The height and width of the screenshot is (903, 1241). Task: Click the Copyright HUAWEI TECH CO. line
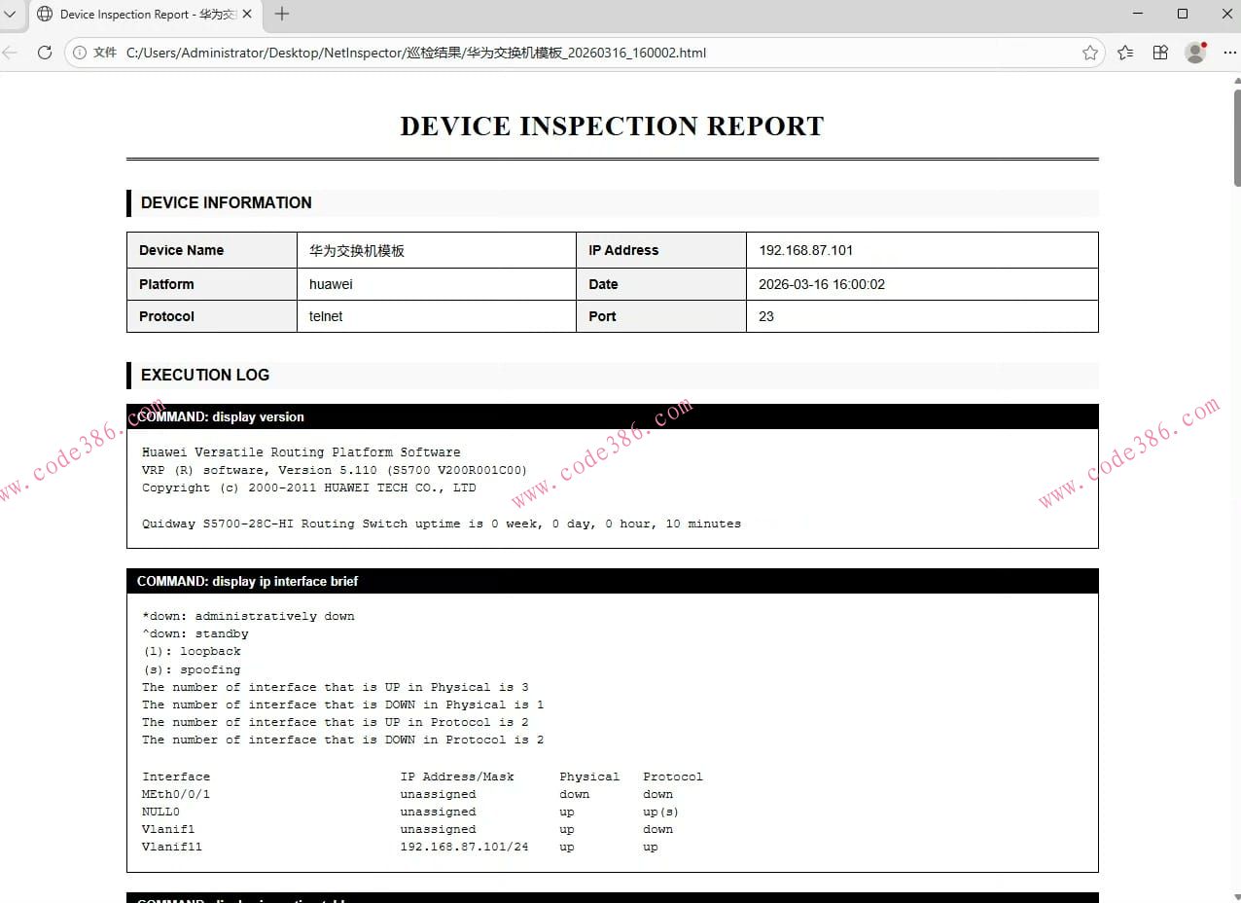point(309,488)
